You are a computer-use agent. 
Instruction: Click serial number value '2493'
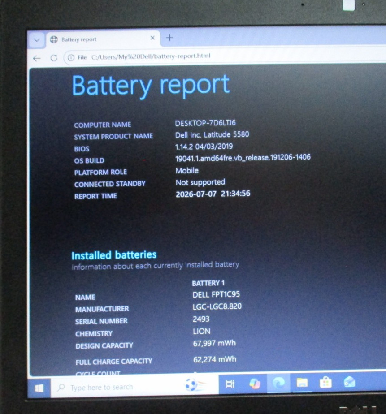click(x=201, y=319)
